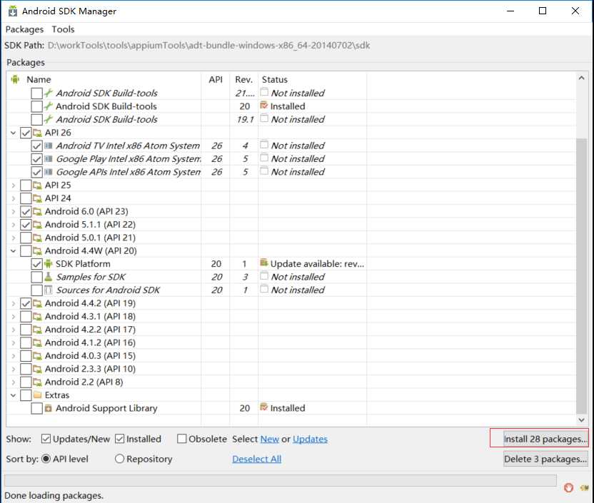Check the API 25 checkbox
The height and width of the screenshot is (503, 594).
pyautogui.click(x=26, y=186)
